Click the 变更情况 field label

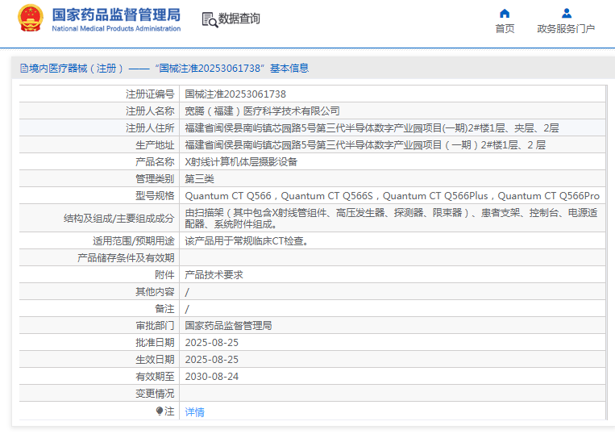point(155,393)
